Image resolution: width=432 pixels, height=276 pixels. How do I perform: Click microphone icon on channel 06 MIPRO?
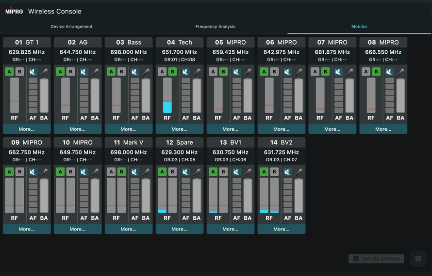[x=299, y=72]
